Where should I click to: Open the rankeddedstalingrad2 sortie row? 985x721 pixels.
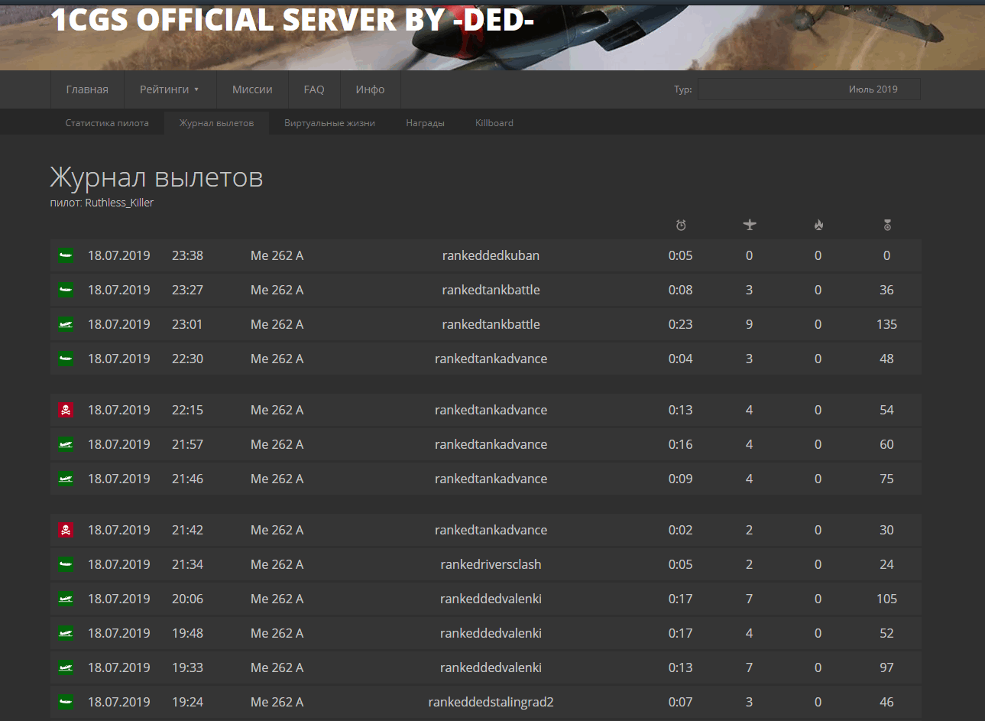[x=486, y=702]
